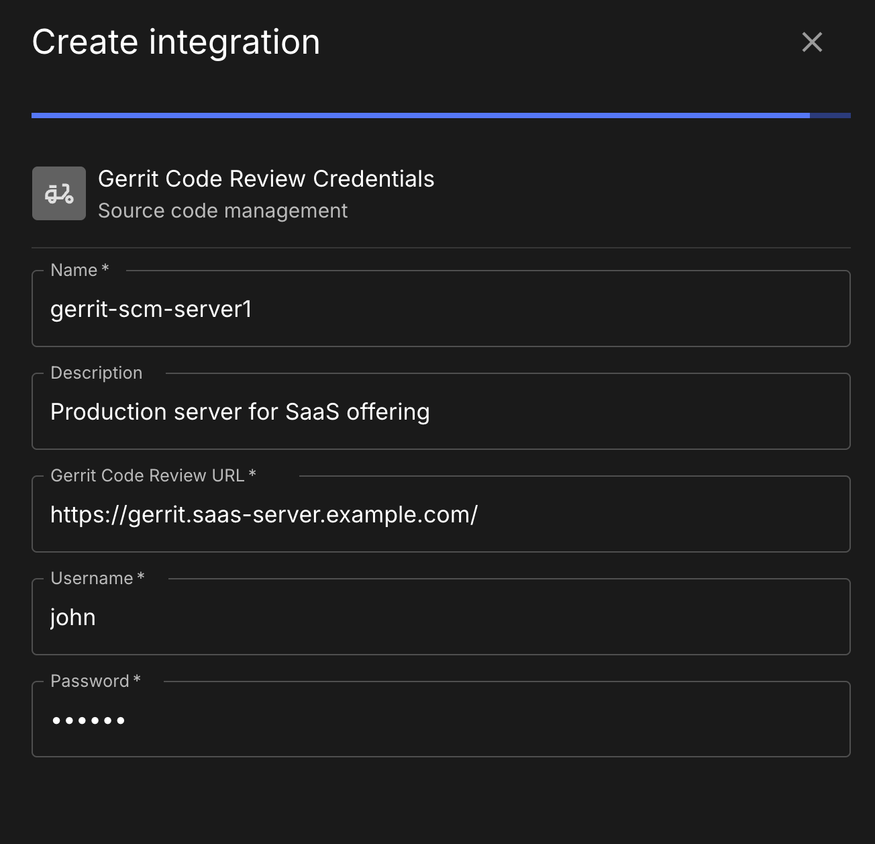Click the masked password dots
The width and height of the screenshot is (875, 844).
[89, 720]
